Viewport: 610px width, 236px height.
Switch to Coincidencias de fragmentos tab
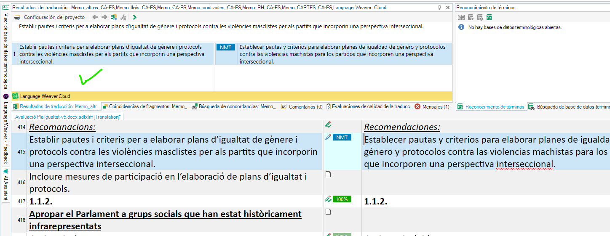147,107
